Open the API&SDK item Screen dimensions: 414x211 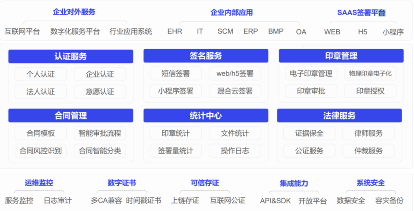coord(275,201)
